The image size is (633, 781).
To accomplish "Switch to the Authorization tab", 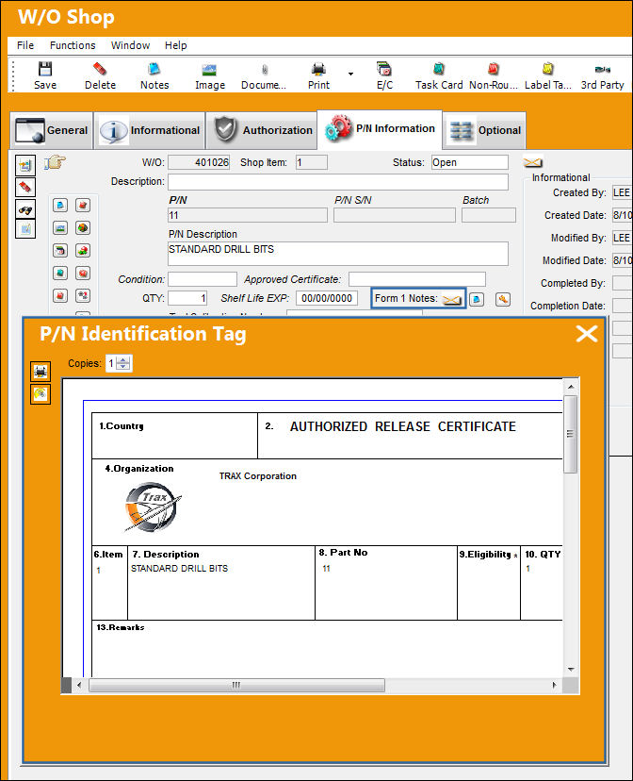I will click(x=262, y=130).
